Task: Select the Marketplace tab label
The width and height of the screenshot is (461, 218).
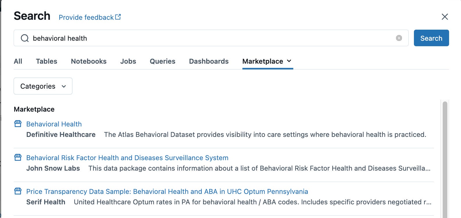Action: coord(263,61)
